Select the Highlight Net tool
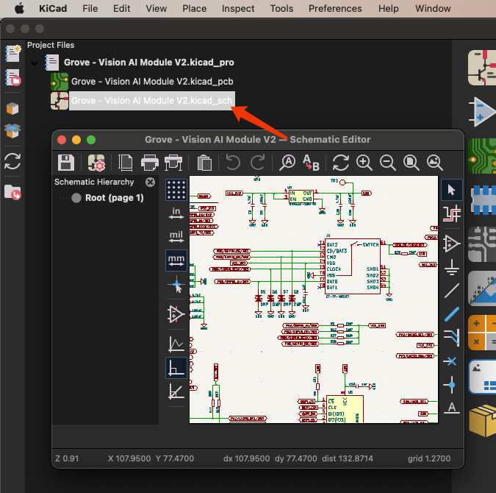The image size is (496, 493). point(452,213)
